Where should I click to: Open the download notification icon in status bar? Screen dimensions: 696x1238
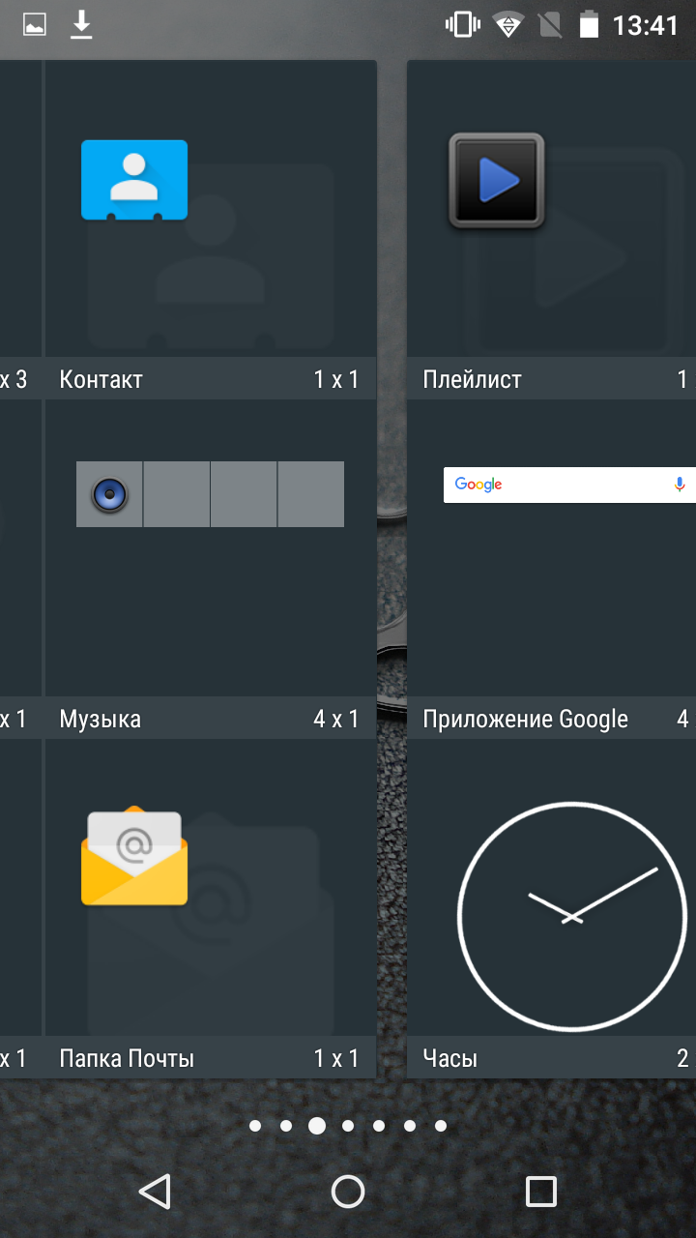tap(82, 25)
